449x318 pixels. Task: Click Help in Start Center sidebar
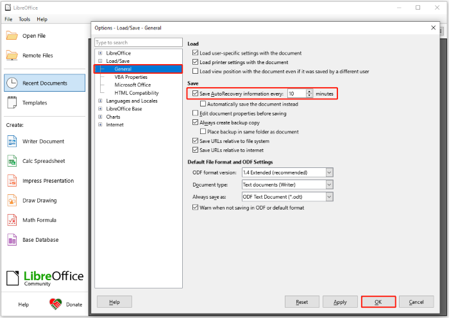(24, 305)
